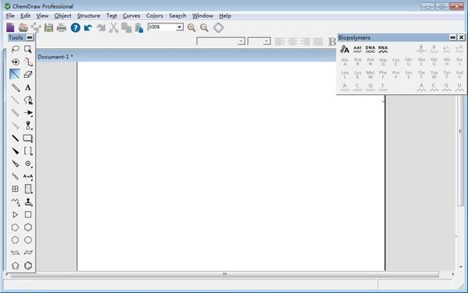Toggle right text alignment
Screen dimensions: 468x293
[x=305, y=41]
